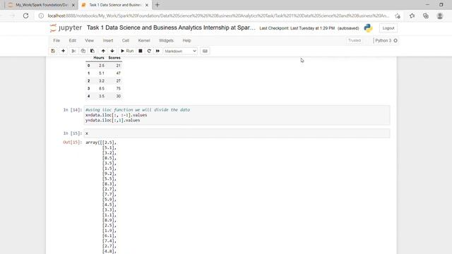Image resolution: width=452 pixels, height=254 pixels.
Task: Close the Task 1 Data Science browser tab
Action: (147, 5)
